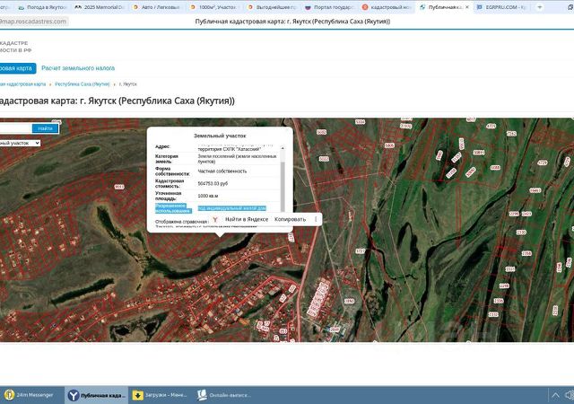Image resolution: width=574 pixels, height=404 pixels.
Task: Follow the Республика Саха (Якутия) breadcrumb link
Action: coord(83,84)
